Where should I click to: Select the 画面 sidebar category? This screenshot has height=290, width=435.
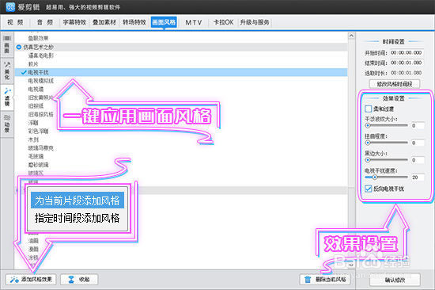click(x=7, y=44)
